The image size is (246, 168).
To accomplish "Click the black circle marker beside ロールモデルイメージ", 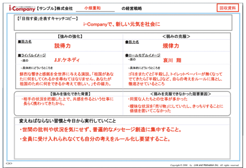I will point(127,55).
